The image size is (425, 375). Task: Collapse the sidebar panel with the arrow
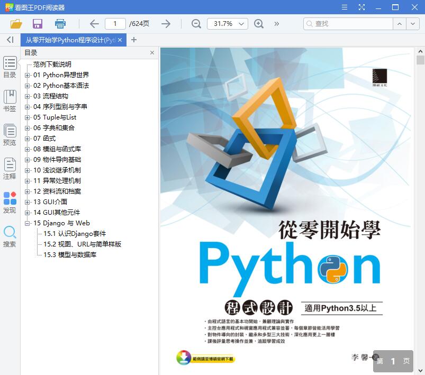coord(10,40)
